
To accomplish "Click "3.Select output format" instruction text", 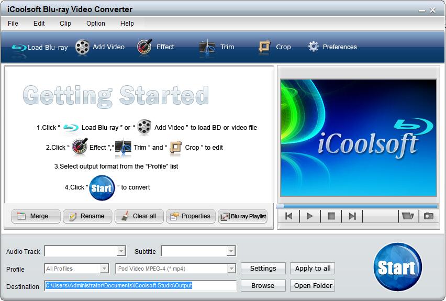I will click(x=116, y=166).
